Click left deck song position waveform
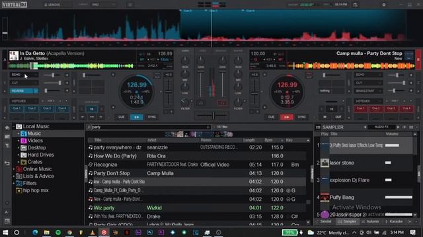The width and height of the screenshot is (423, 237). coord(71,66)
